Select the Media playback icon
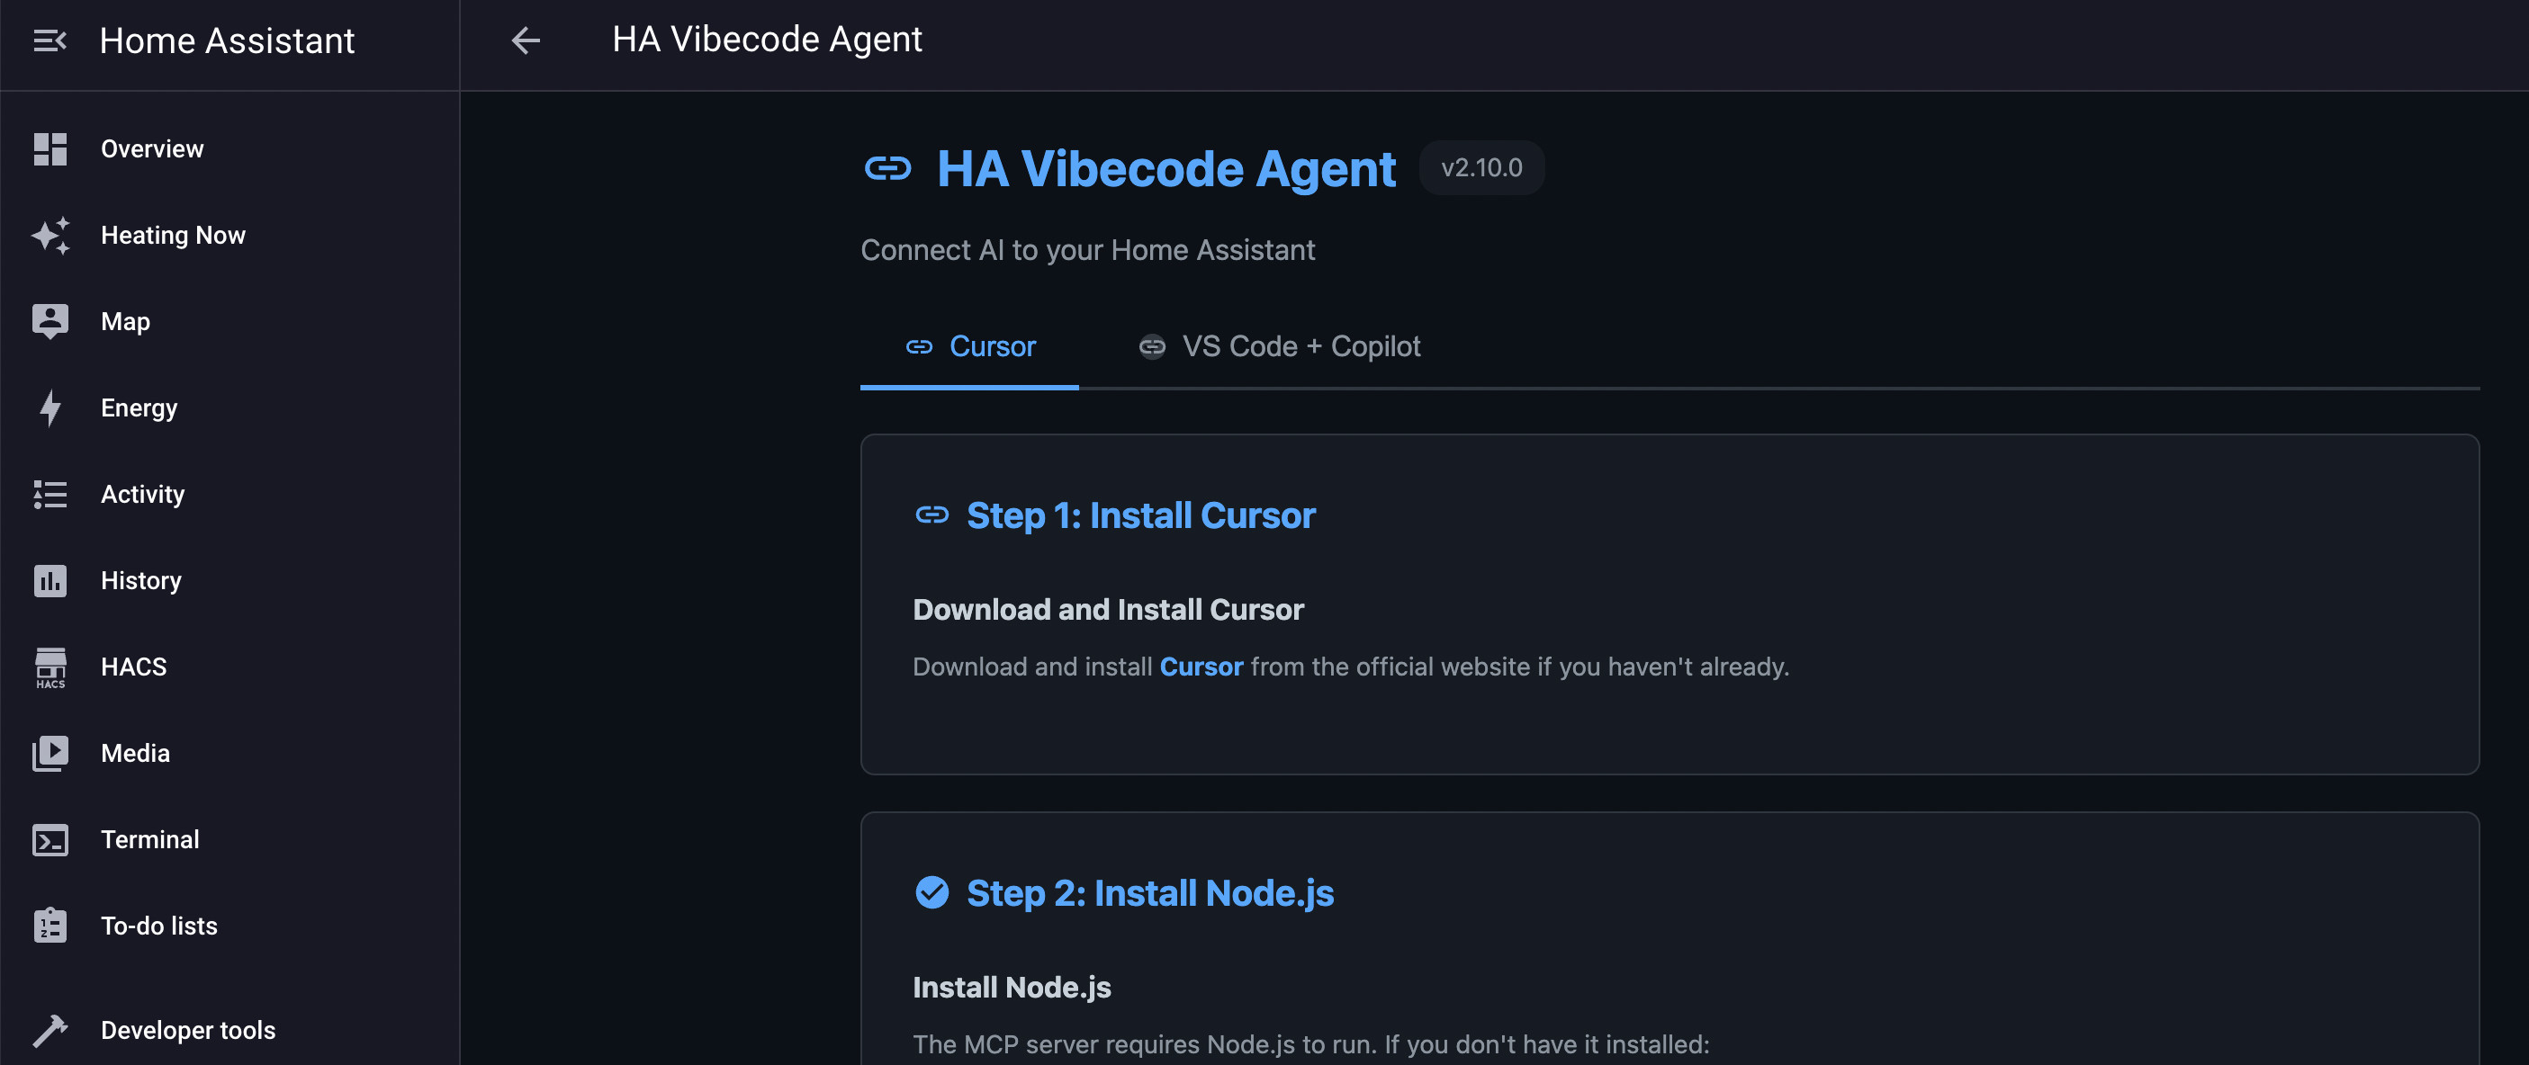The height and width of the screenshot is (1065, 2529). 49,753
